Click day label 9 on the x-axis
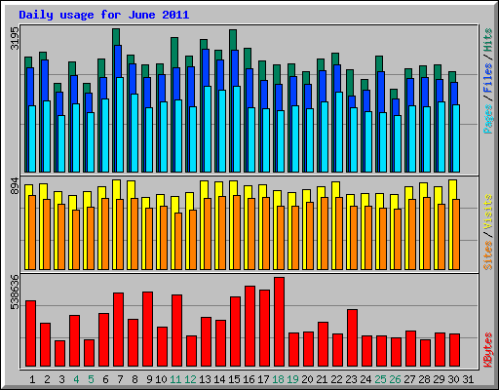499x390 pixels. tap(149, 379)
